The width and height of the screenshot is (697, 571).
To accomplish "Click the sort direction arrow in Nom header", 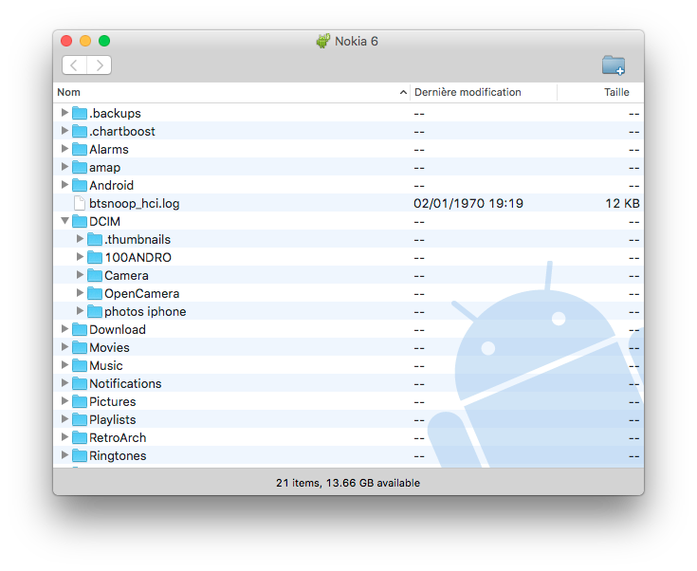I will pos(403,92).
